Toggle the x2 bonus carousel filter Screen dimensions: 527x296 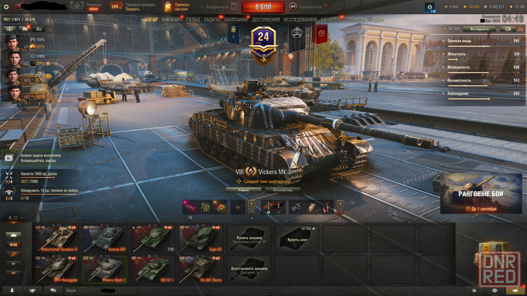point(14,244)
